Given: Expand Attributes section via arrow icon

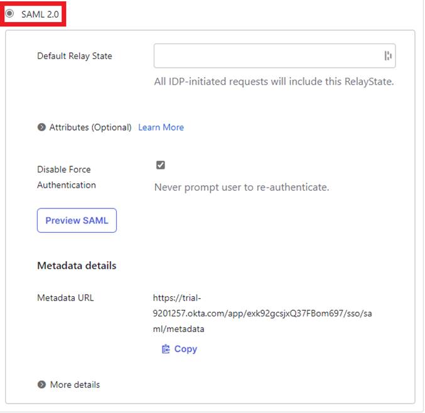Looking at the screenshot, I should click(x=41, y=127).
